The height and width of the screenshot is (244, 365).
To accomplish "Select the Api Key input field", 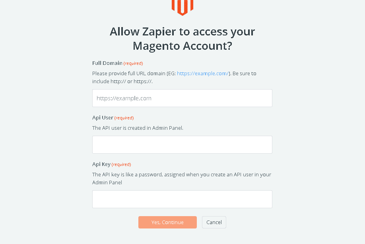I will [x=182, y=199].
